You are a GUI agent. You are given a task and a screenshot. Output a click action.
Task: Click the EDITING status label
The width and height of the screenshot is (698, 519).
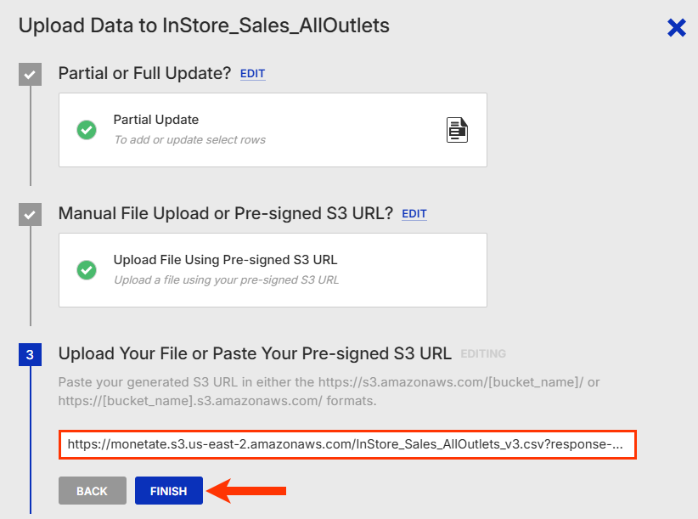[483, 354]
